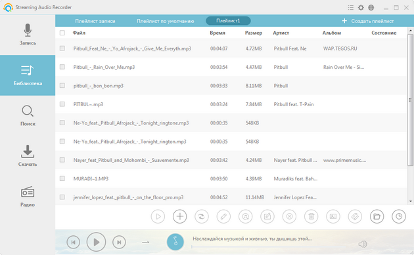Viewport: 414px width, 255px height.
Task: Open settings gear in title bar
Action: point(361,8)
